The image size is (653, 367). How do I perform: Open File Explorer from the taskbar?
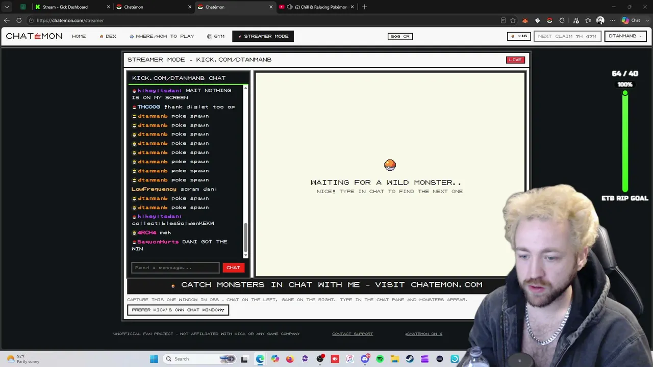coord(395,359)
